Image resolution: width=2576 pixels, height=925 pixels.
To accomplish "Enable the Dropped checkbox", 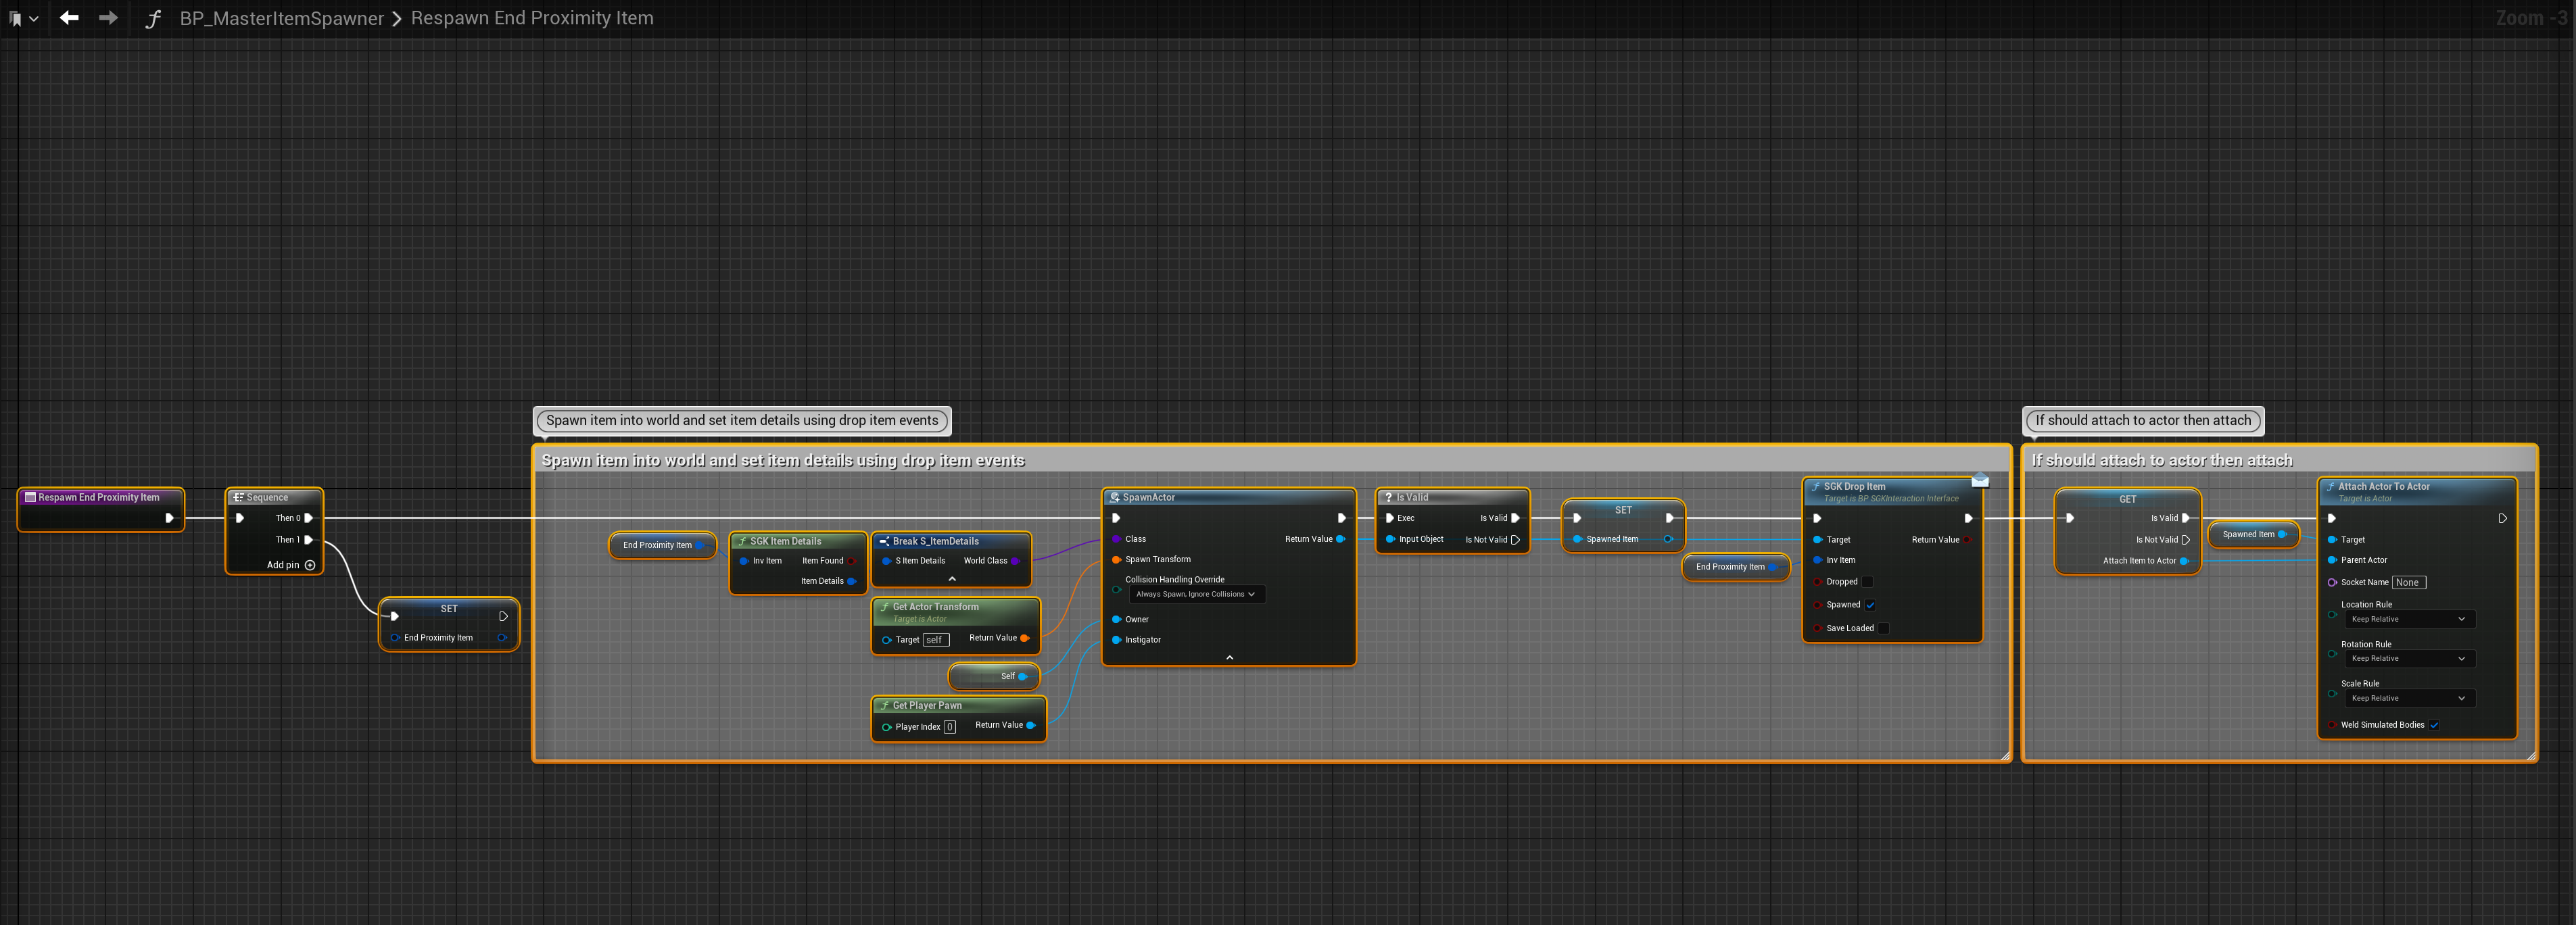I will [1867, 582].
